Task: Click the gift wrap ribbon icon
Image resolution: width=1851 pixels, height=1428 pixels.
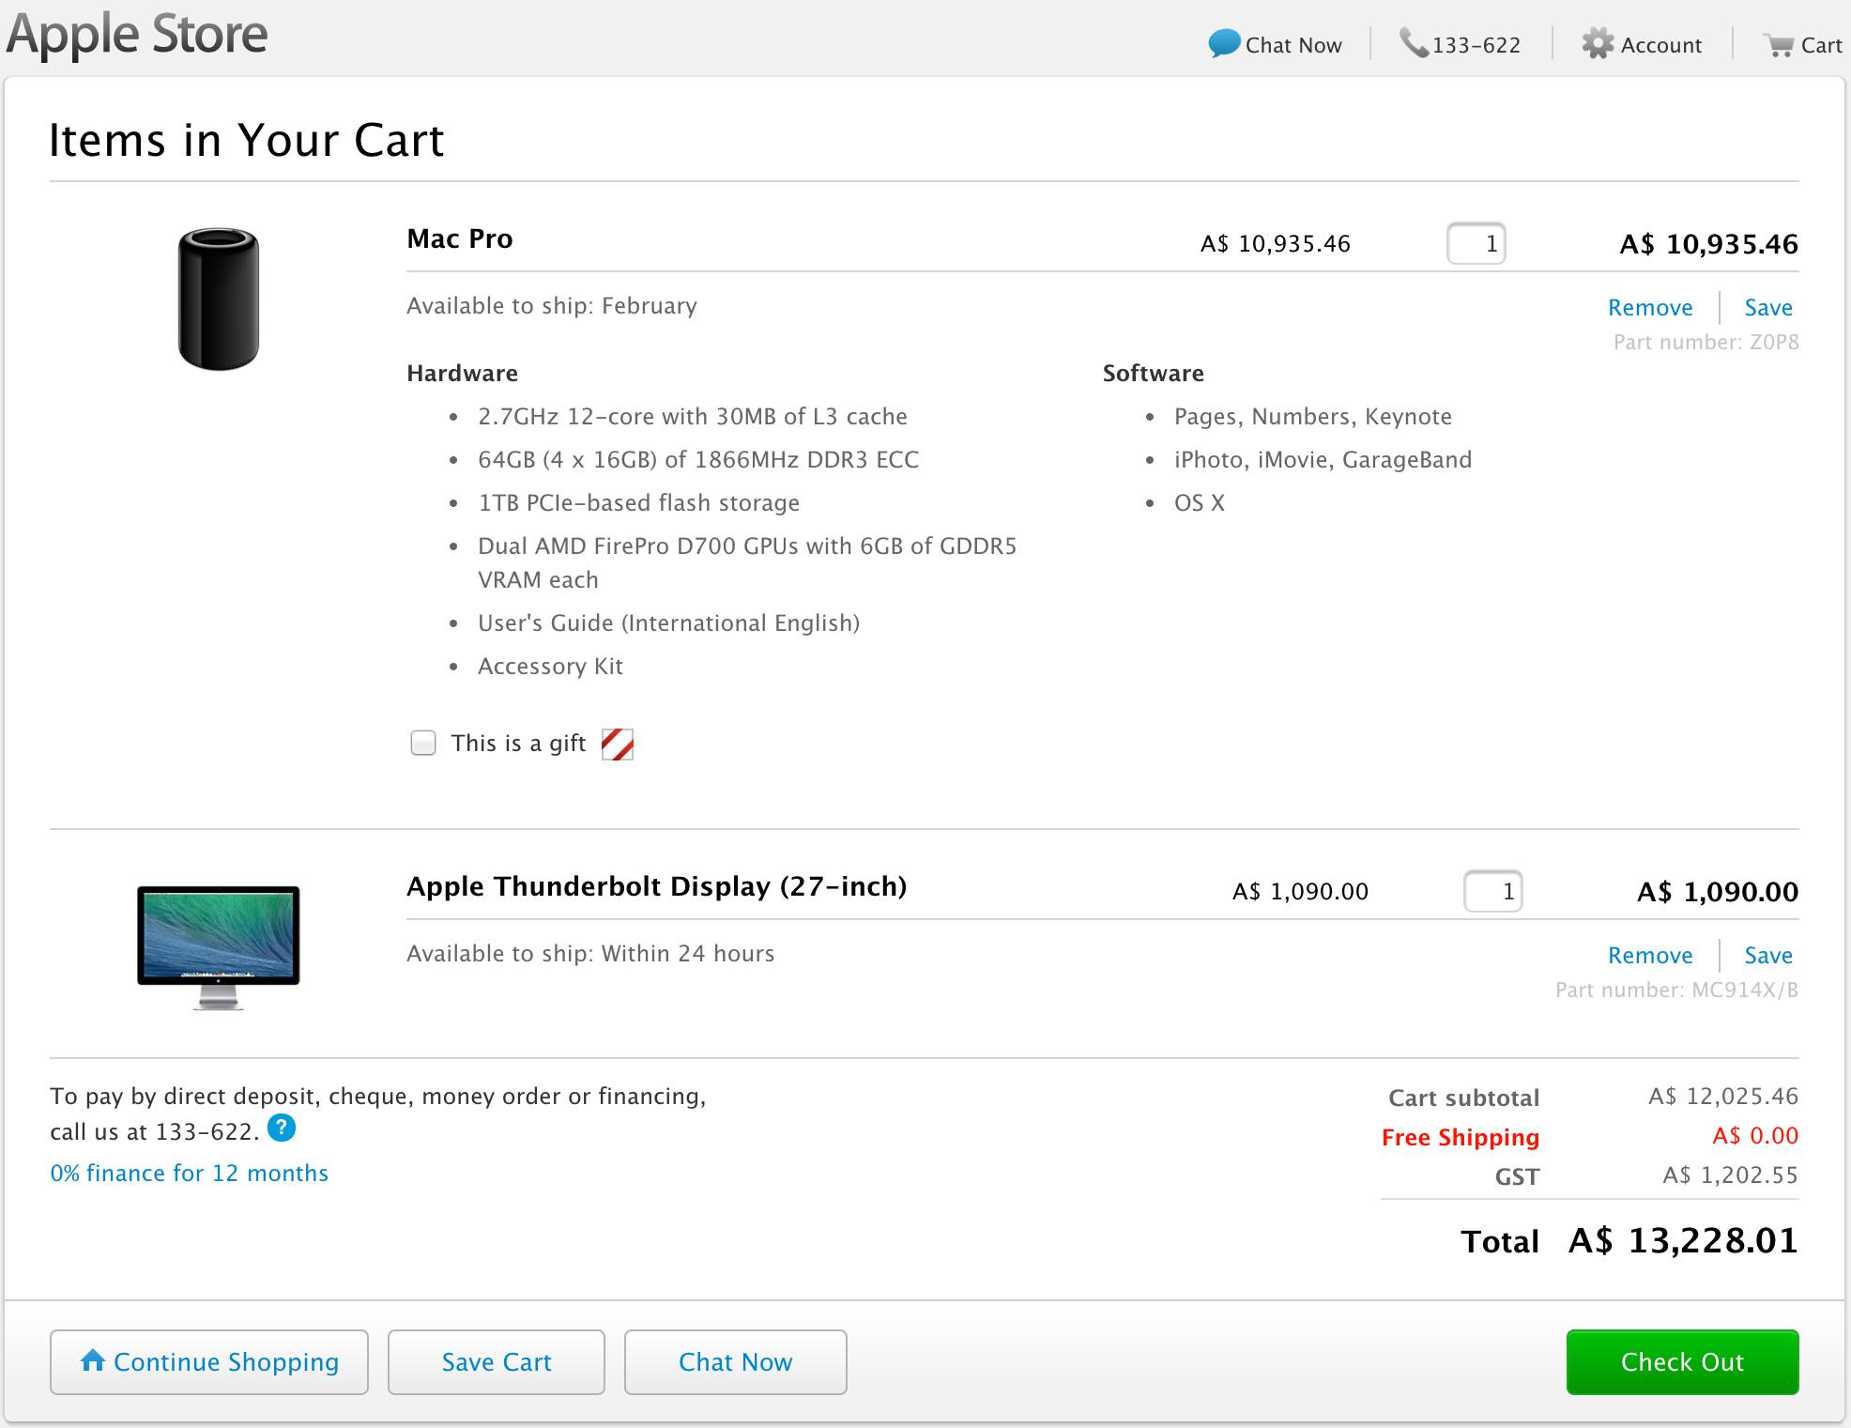Action: point(618,744)
